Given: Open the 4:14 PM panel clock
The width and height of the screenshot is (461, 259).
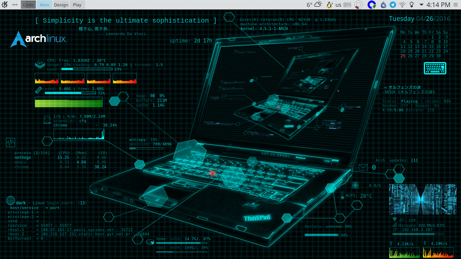Looking at the screenshot, I should coord(438,5).
